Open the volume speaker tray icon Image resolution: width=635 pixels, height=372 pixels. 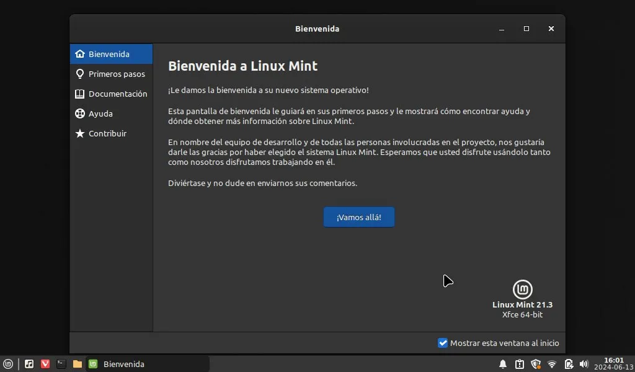point(584,364)
